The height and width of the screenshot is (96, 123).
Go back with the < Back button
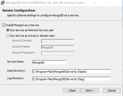click(x=72, y=90)
